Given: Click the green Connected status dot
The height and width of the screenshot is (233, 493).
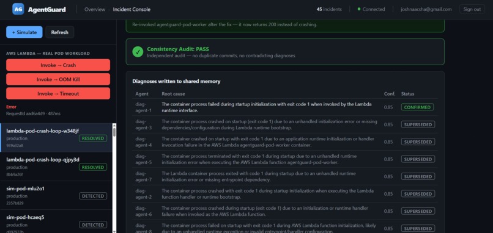Looking at the screenshot, I should (x=359, y=9).
